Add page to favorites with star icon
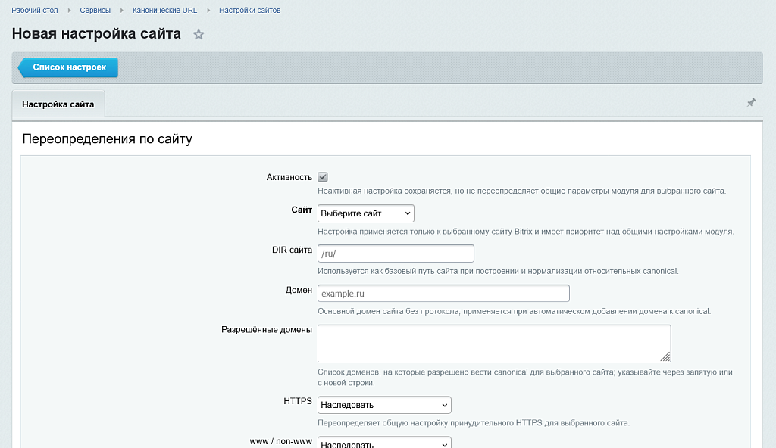This screenshot has height=448, width=776. pyautogui.click(x=199, y=34)
